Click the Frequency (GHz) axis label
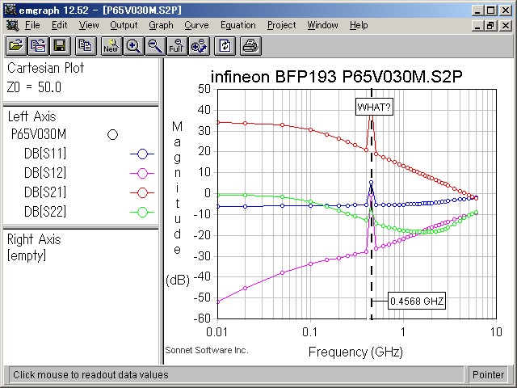The image size is (517, 388). pos(355,352)
